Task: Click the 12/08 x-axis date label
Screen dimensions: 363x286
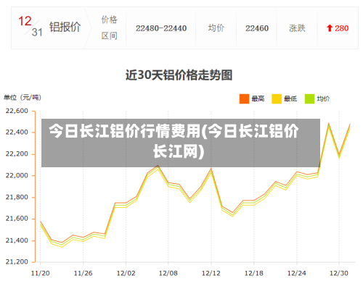Action: point(168,273)
